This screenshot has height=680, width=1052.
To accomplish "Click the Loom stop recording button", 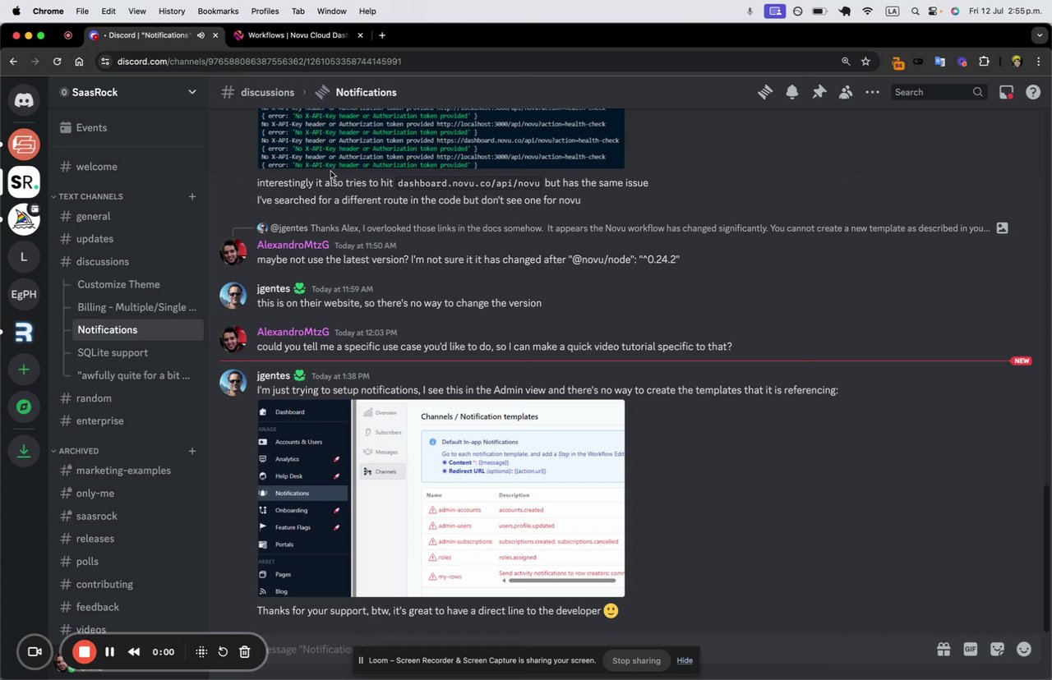I will (x=84, y=652).
